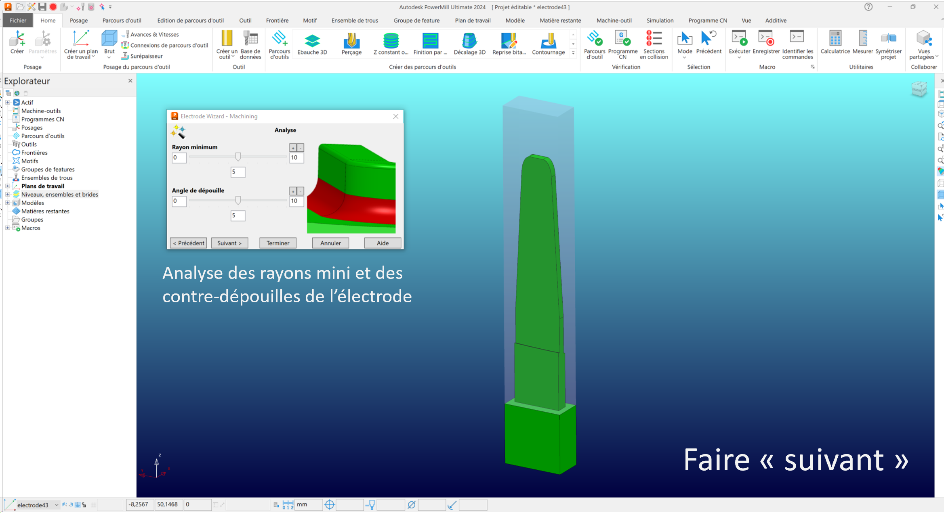
Task: Switch to the Simulation ribbon tab
Action: tap(660, 21)
